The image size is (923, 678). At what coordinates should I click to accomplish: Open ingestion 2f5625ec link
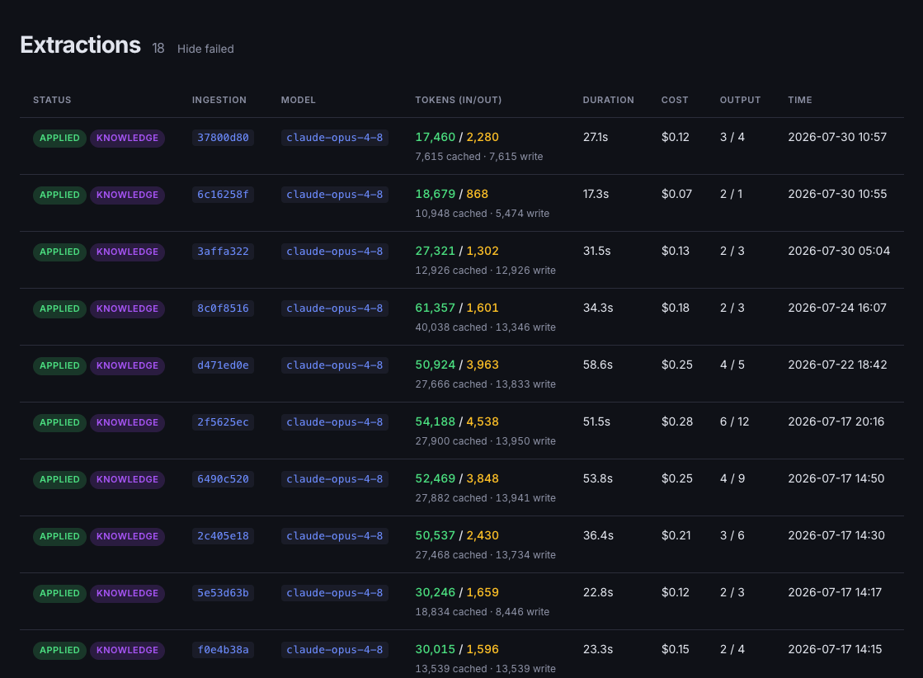coord(223,422)
